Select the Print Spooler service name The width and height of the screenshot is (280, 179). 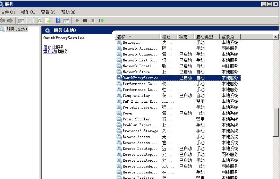click(x=136, y=119)
